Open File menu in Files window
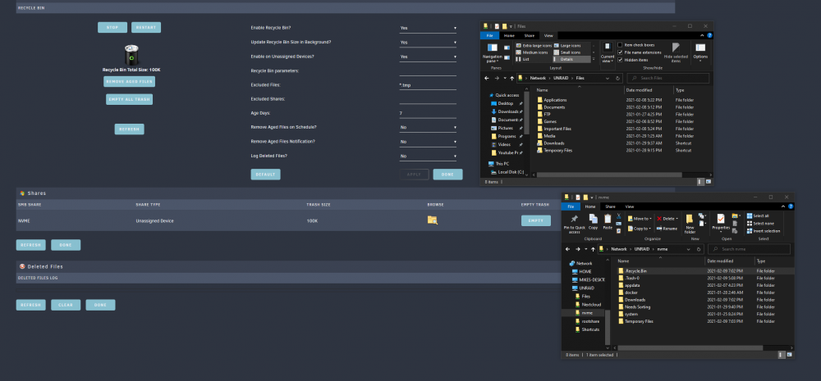The width and height of the screenshot is (821, 381). pos(489,35)
